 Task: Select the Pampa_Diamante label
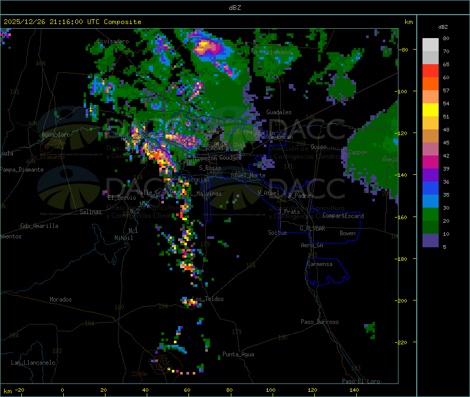[x=21, y=170]
